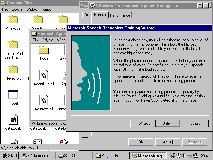
Task: Click the training wizard title bar
Action: [x=139, y=28]
